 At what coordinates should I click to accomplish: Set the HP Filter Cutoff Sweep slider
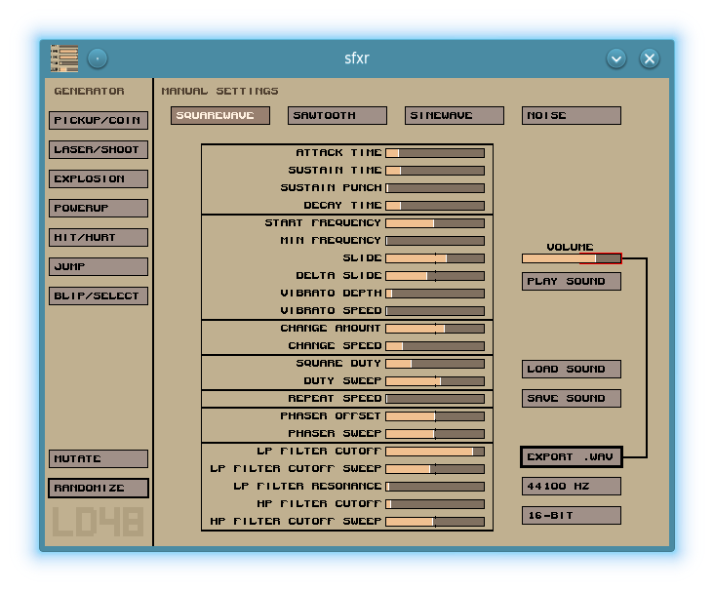tap(435, 522)
